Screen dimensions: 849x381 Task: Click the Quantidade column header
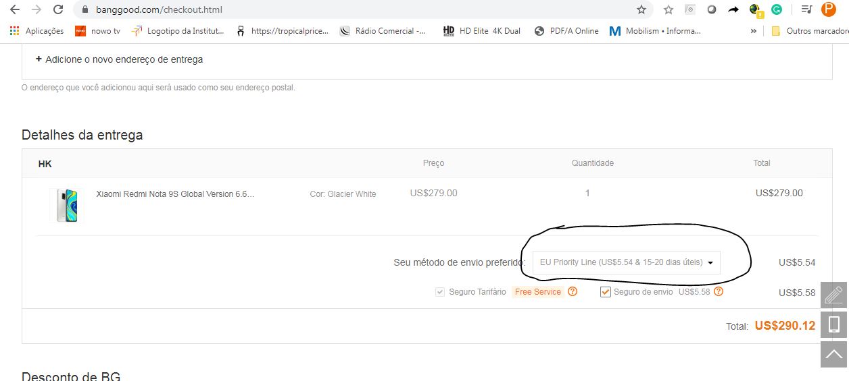pyautogui.click(x=593, y=163)
